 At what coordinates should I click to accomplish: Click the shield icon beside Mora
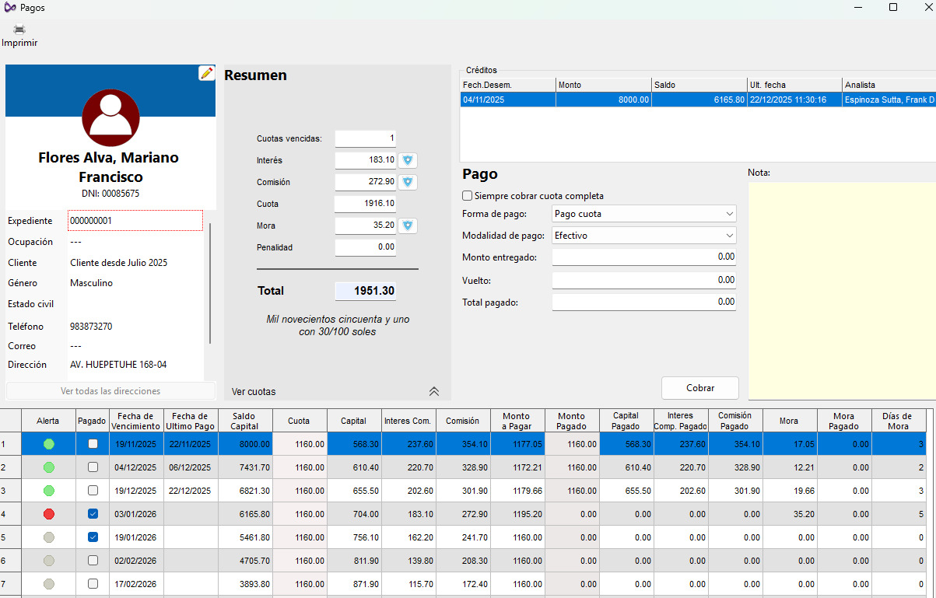(408, 226)
